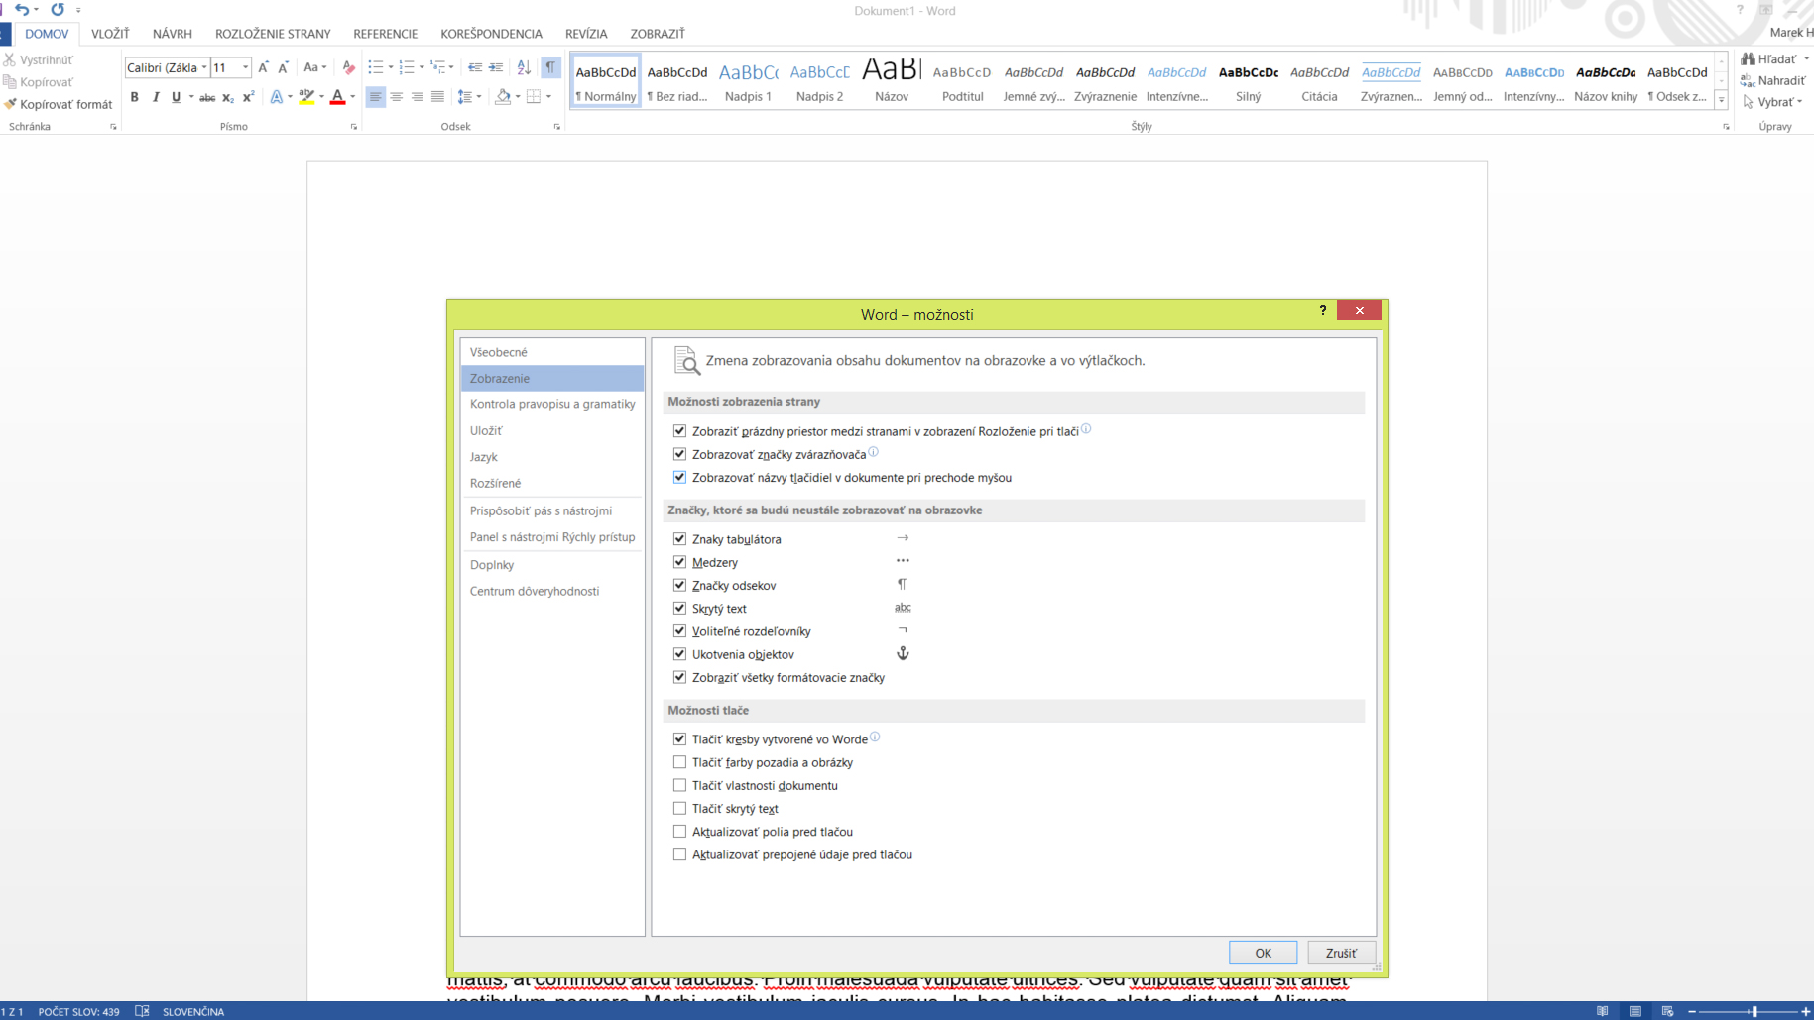The width and height of the screenshot is (1814, 1020).
Task: Open Nahradiť replace tool
Action: [1773, 80]
